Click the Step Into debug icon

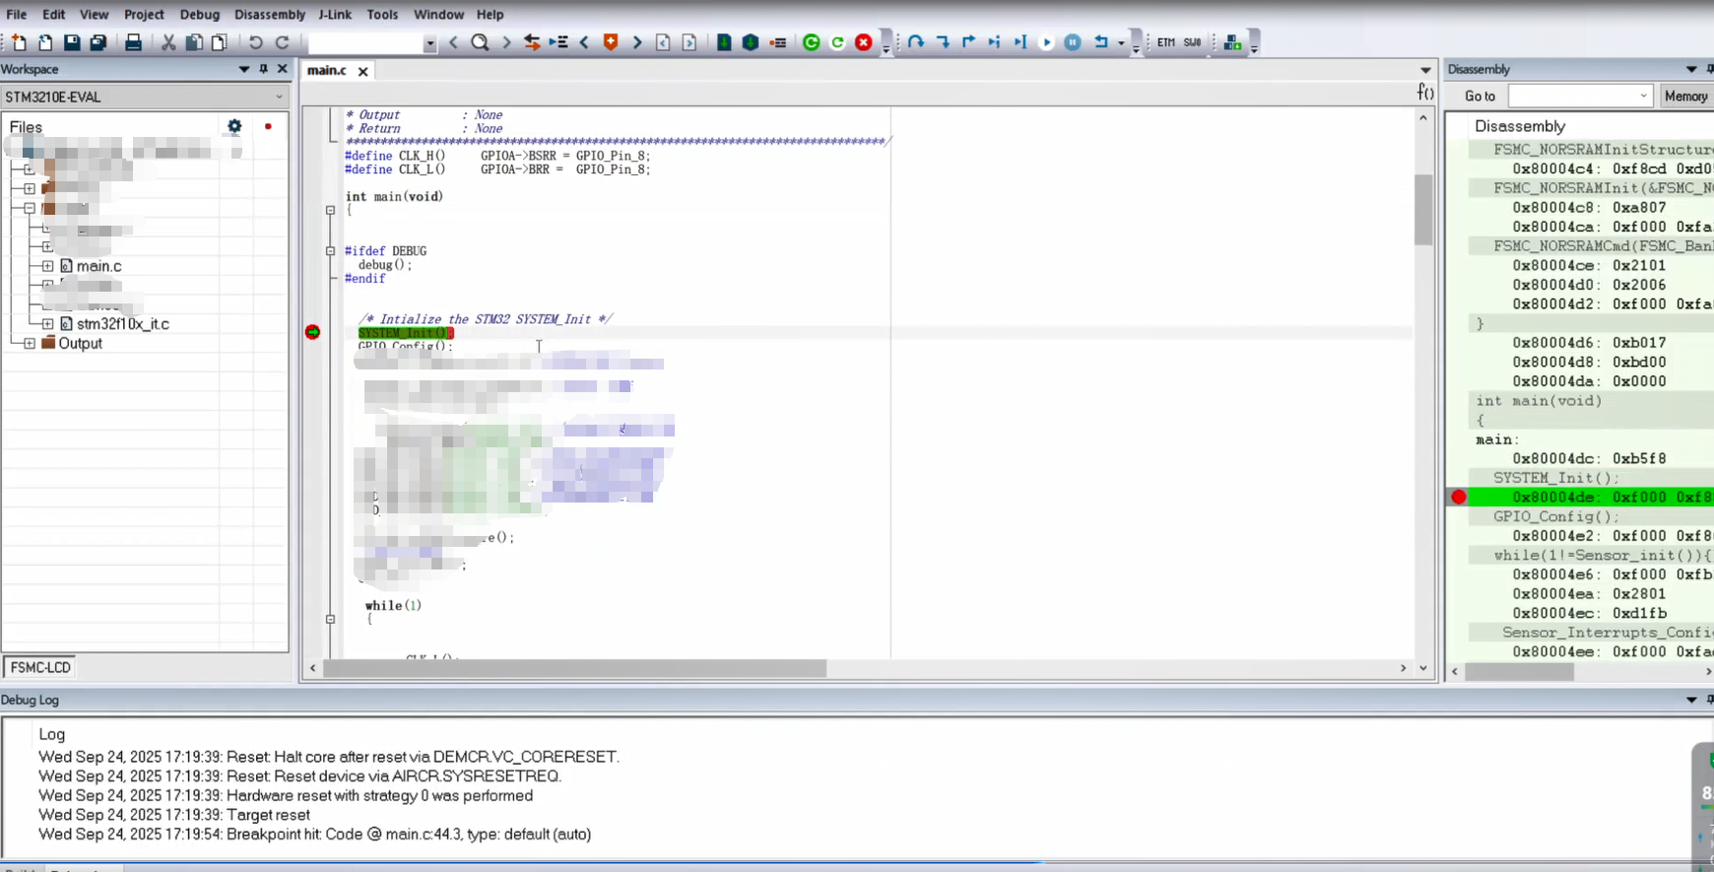[943, 42]
